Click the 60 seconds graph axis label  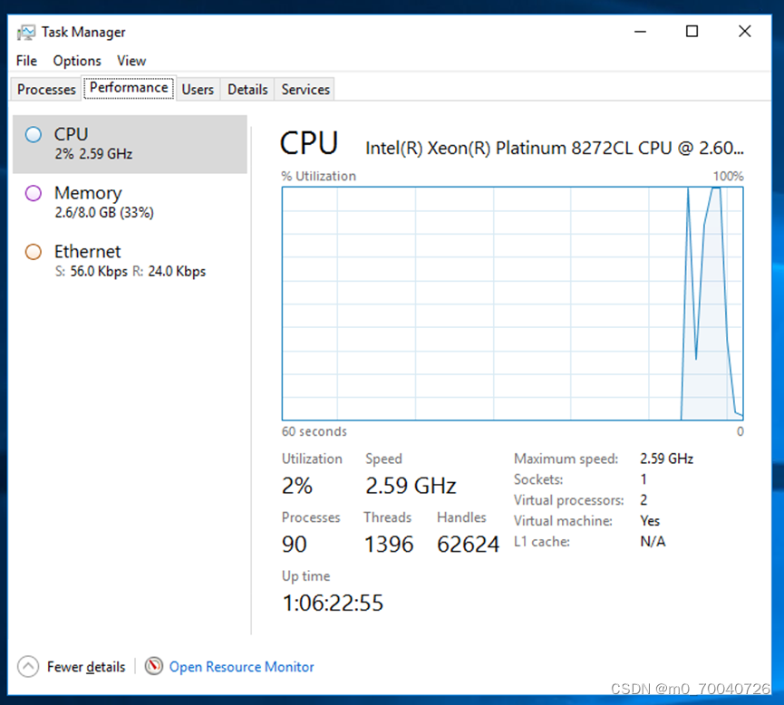pos(314,431)
